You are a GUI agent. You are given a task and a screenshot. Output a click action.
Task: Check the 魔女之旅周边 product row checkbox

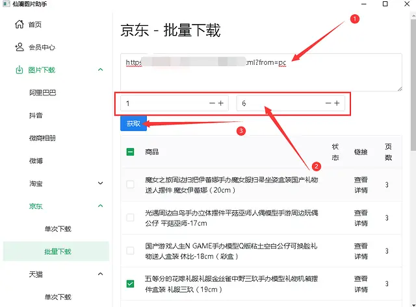130,184
